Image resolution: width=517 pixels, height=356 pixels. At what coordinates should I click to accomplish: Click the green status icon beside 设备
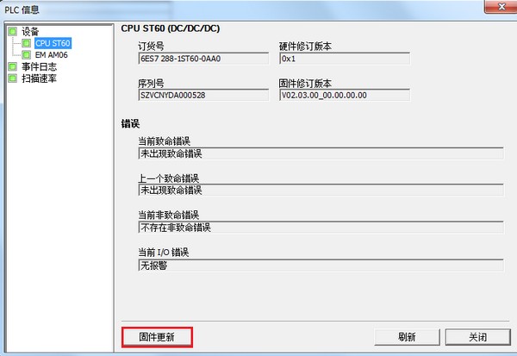[13, 31]
